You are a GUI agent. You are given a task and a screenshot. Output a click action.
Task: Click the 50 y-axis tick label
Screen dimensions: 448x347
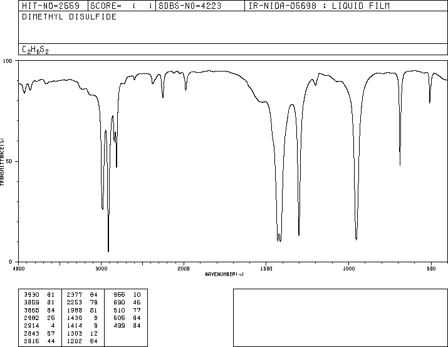click(9, 161)
